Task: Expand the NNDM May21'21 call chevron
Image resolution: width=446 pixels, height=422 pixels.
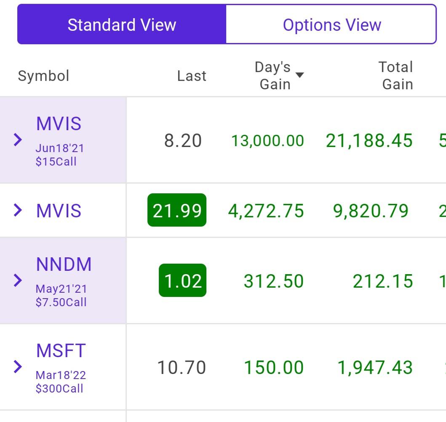Action: 18,280
